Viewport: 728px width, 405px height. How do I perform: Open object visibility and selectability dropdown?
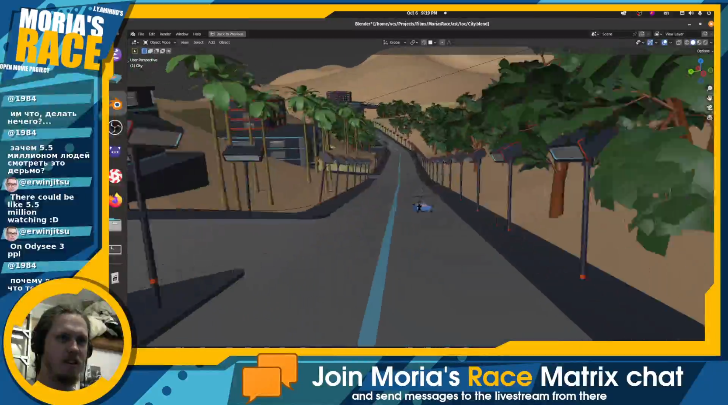(640, 42)
